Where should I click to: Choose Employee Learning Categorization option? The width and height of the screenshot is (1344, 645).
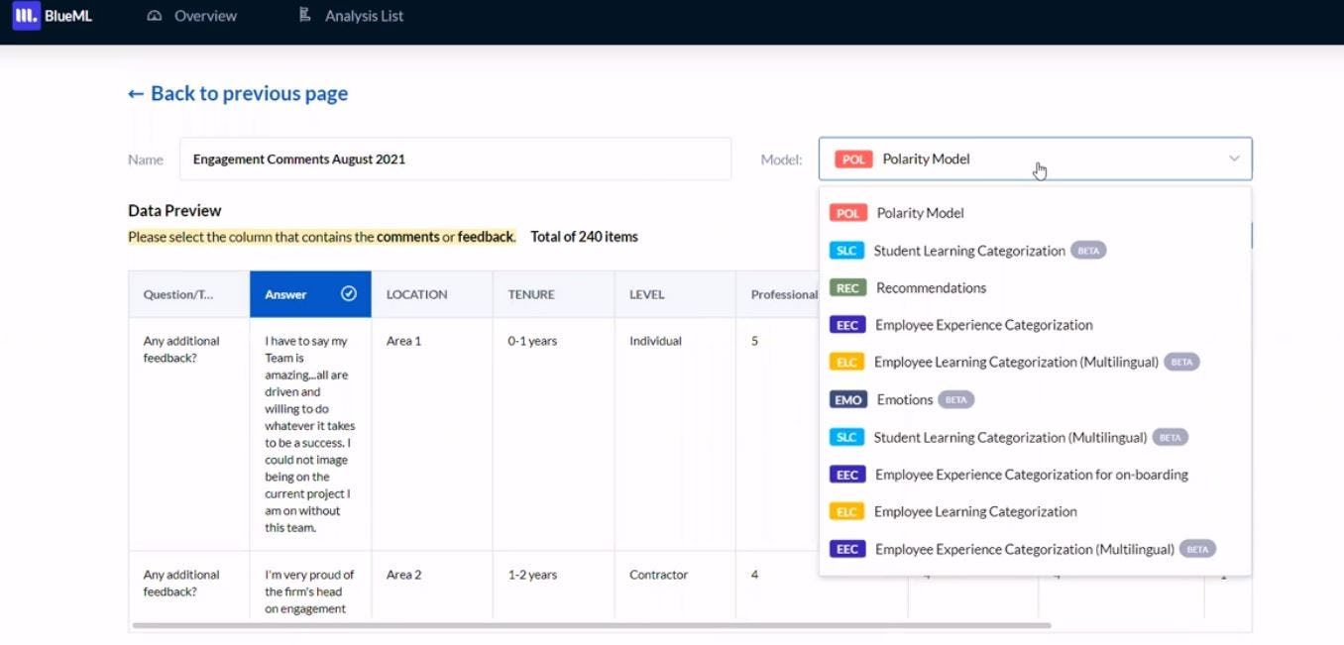[x=1035, y=512]
